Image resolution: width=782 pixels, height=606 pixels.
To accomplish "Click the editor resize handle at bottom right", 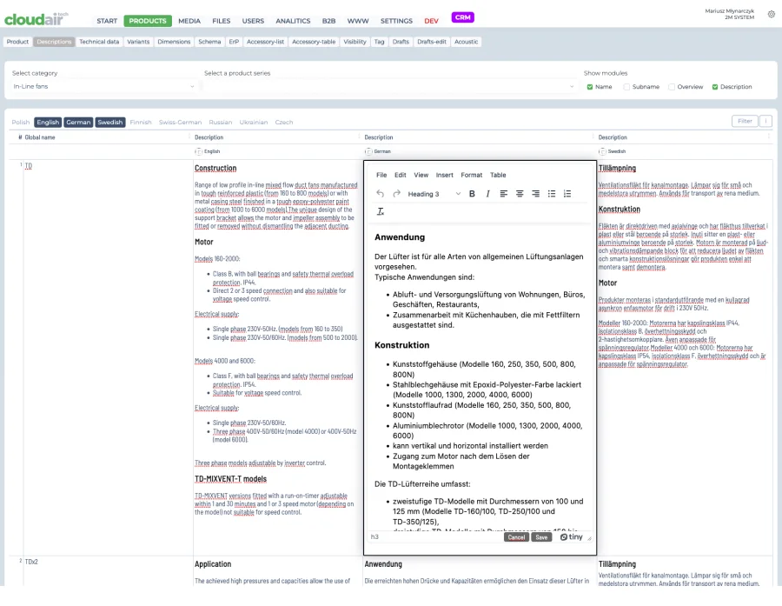I will 589,538.
